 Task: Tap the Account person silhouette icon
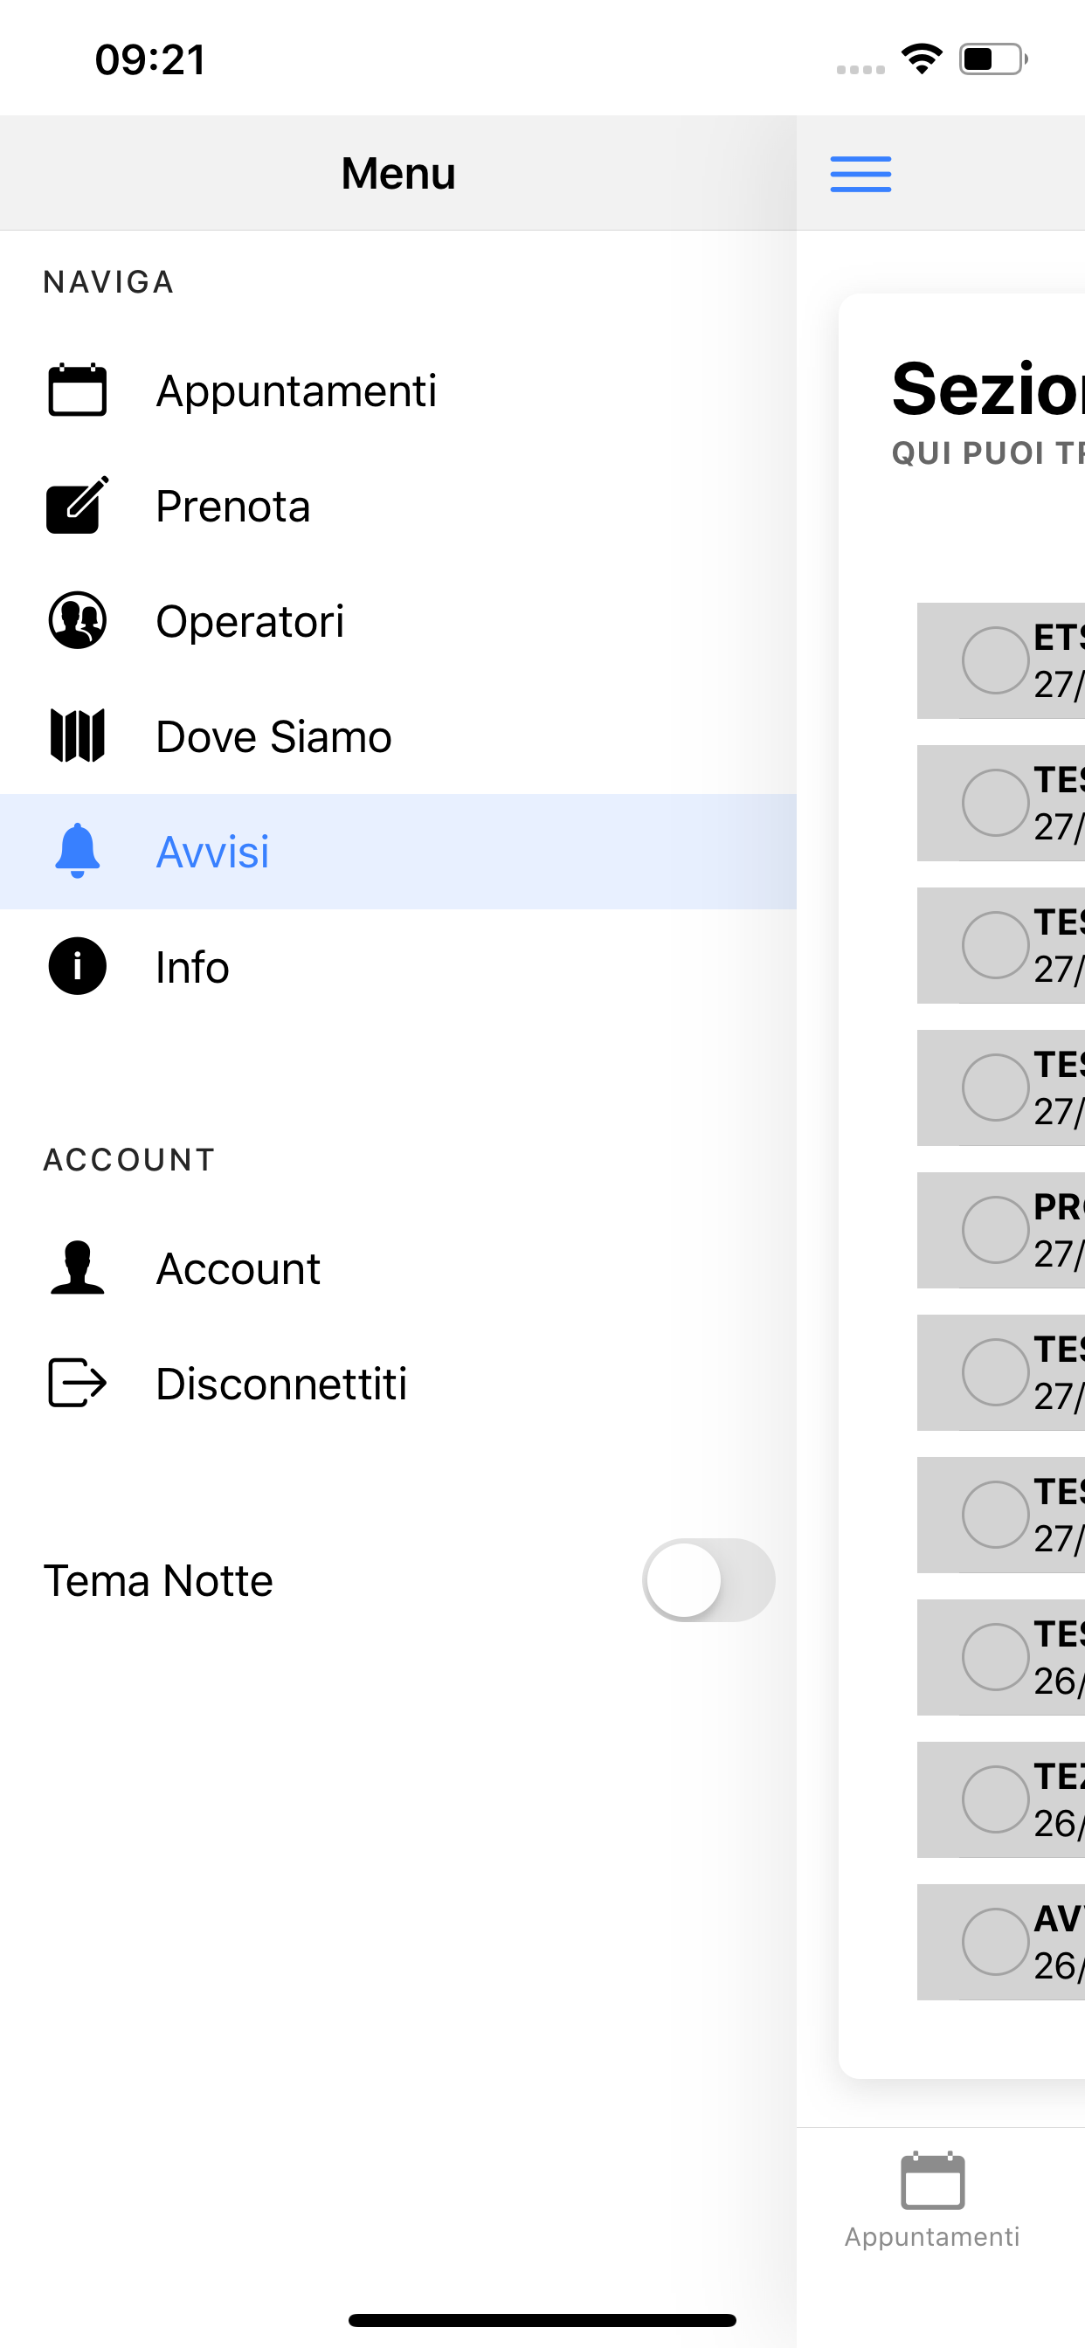(x=78, y=1267)
